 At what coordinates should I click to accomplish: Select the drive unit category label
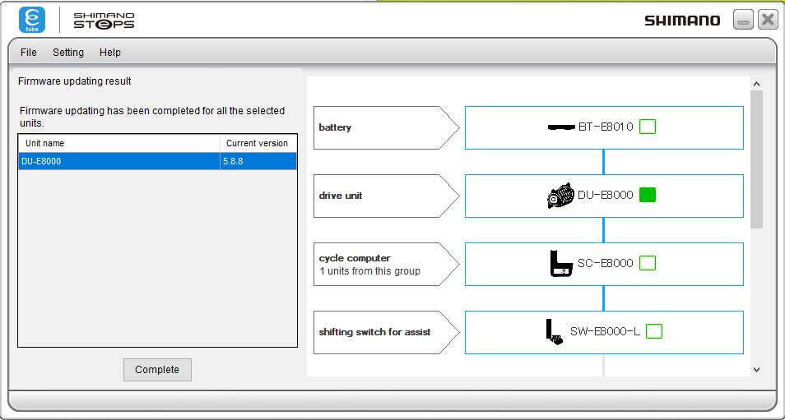point(385,196)
